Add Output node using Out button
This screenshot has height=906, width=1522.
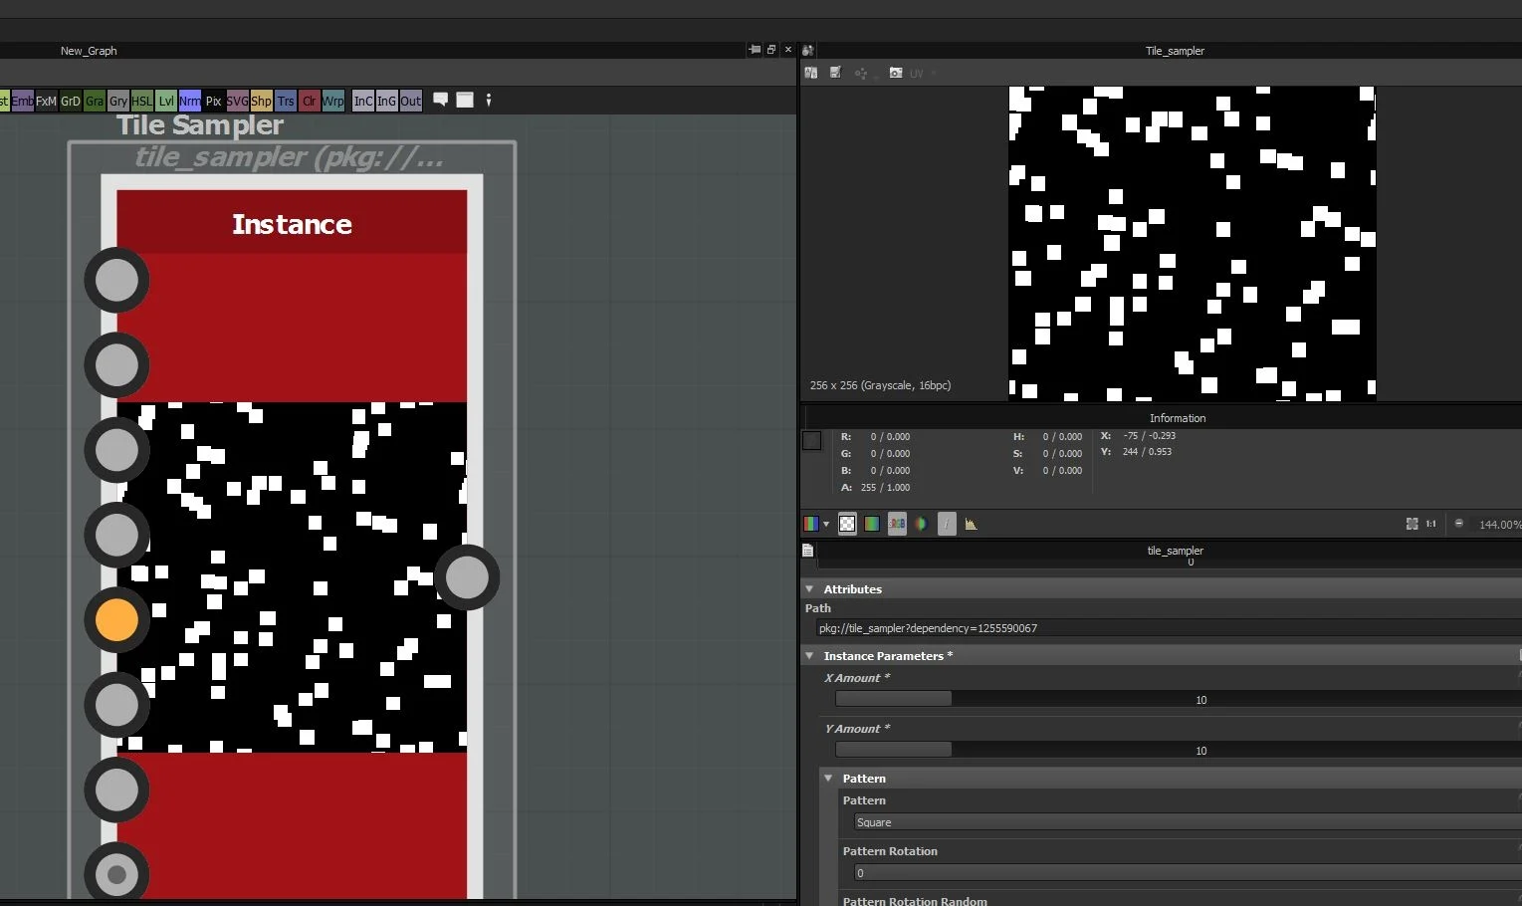(410, 101)
